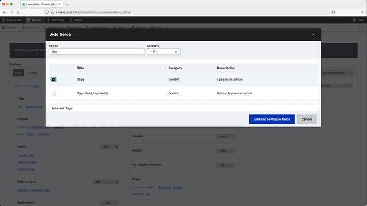The width and height of the screenshot is (367, 206).
Task: Open the Category dropdown set to All
Action: pos(163,51)
